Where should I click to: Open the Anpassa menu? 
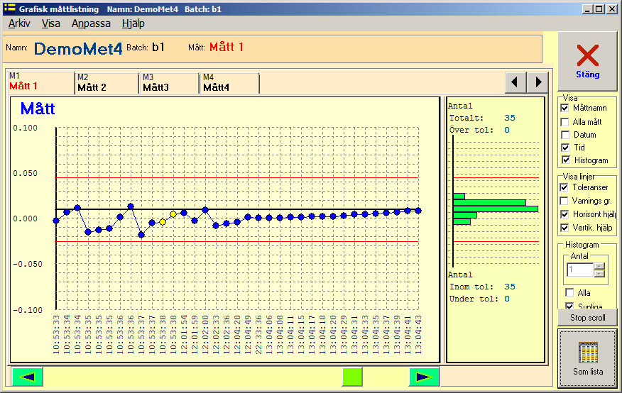(91, 23)
